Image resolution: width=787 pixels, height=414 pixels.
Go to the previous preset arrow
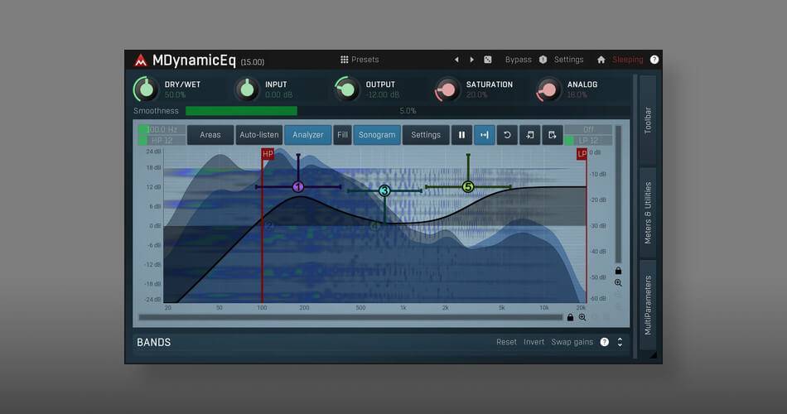click(456, 60)
